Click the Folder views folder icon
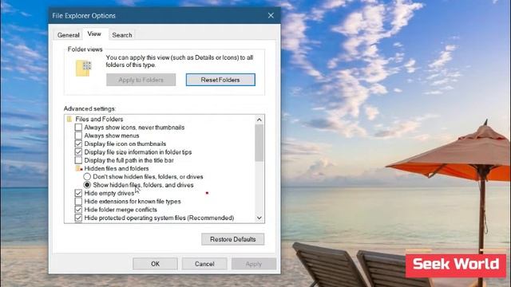Screen dimensions: 511x287 tap(83, 69)
